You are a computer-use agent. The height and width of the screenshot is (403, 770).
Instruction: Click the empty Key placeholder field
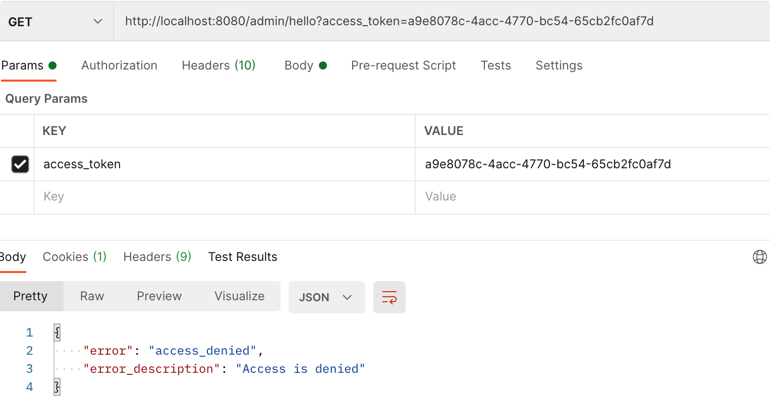pyautogui.click(x=222, y=196)
